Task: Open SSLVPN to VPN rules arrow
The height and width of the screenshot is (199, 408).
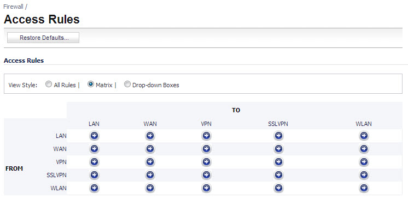Action: click(206, 175)
